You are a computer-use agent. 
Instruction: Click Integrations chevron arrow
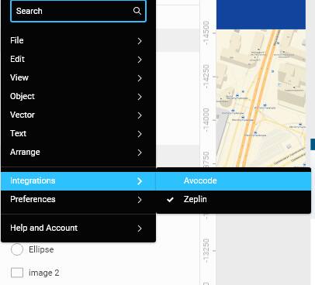click(140, 181)
